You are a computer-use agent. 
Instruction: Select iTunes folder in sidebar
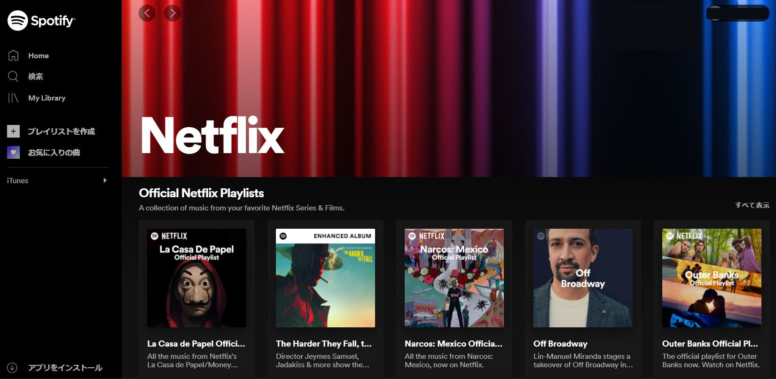click(x=18, y=180)
